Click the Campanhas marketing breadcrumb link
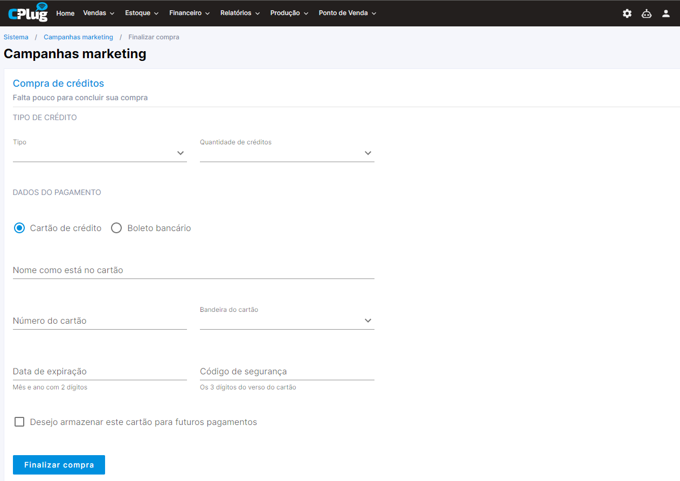680x481 pixels. coord(78,37)
